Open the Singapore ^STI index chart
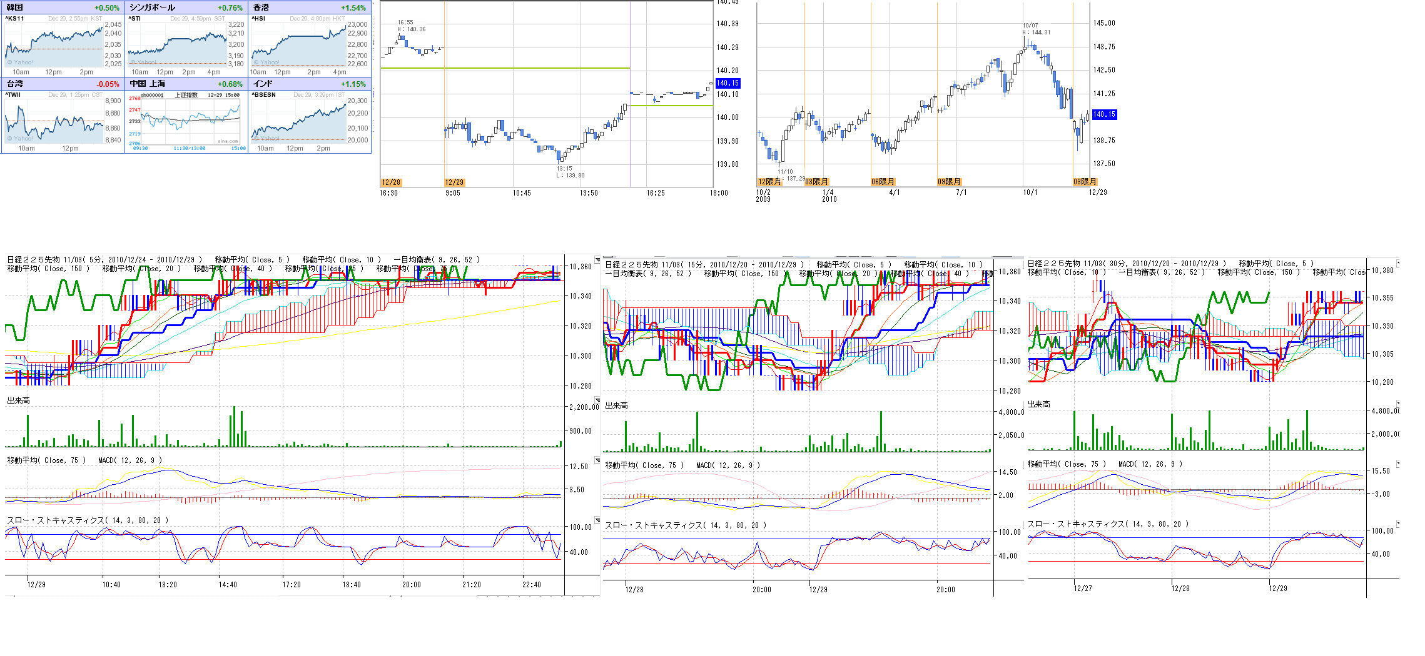This screenshot has width=1425, height=656. tap(178, 45)
